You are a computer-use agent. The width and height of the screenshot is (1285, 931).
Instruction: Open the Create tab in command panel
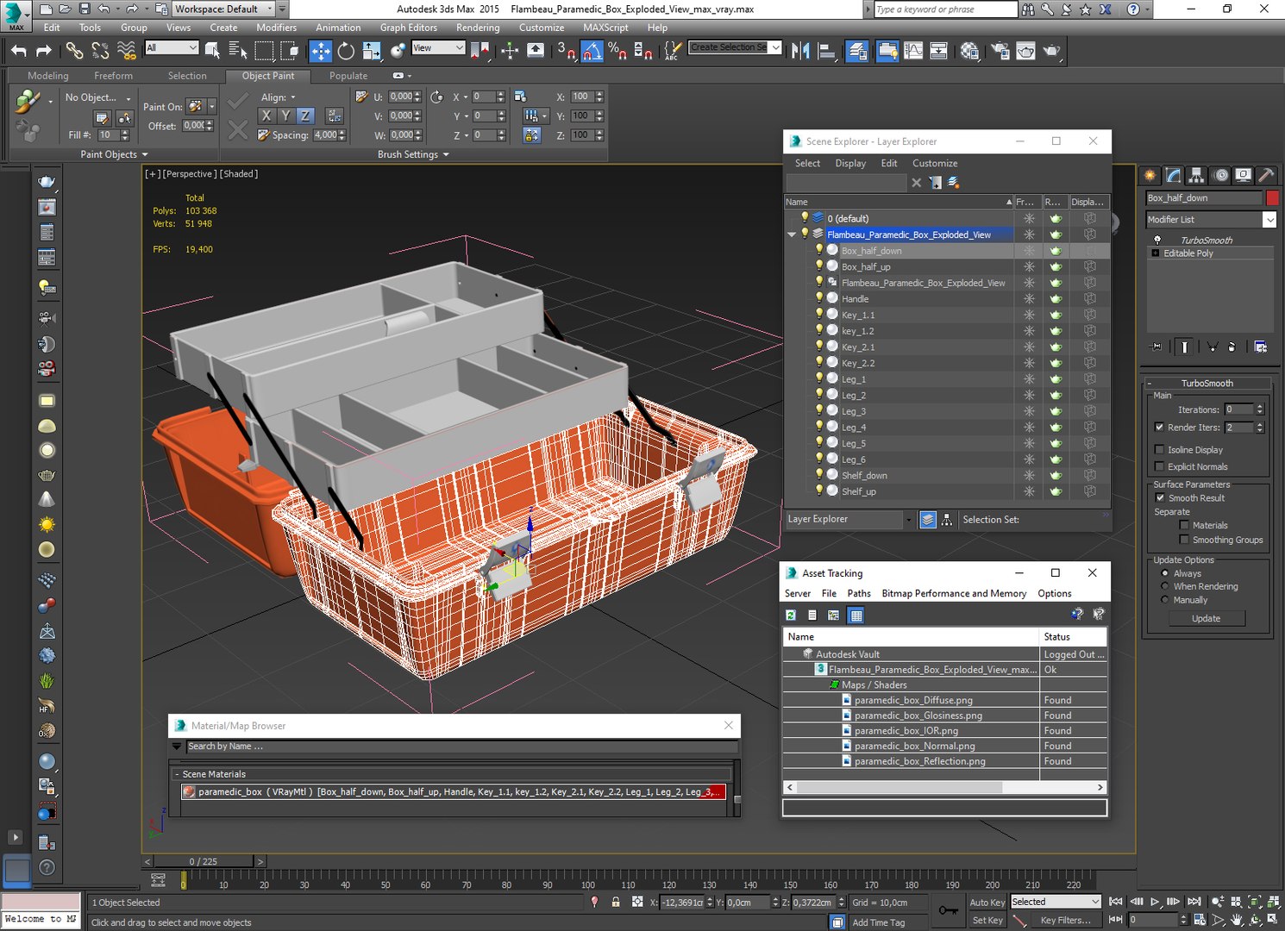click(1150, 175)
